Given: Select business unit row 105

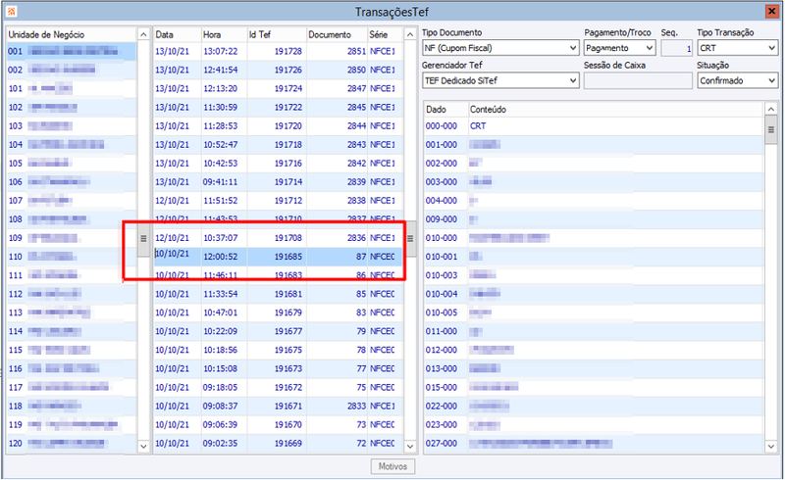Looking at the screenshot, I should (71, 163).
